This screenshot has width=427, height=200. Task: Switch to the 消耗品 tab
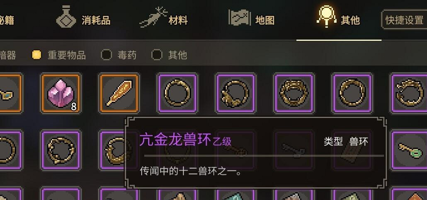tap(96, 20)
